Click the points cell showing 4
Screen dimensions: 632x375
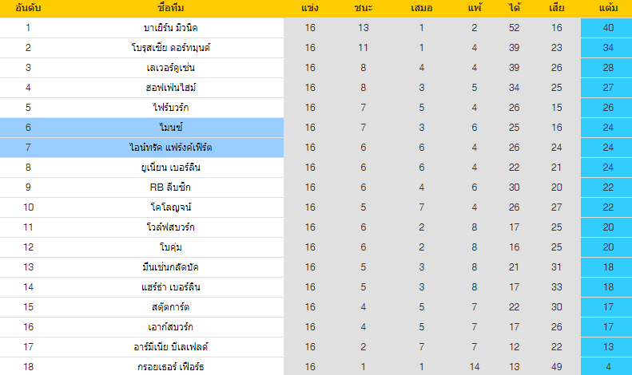606,367
